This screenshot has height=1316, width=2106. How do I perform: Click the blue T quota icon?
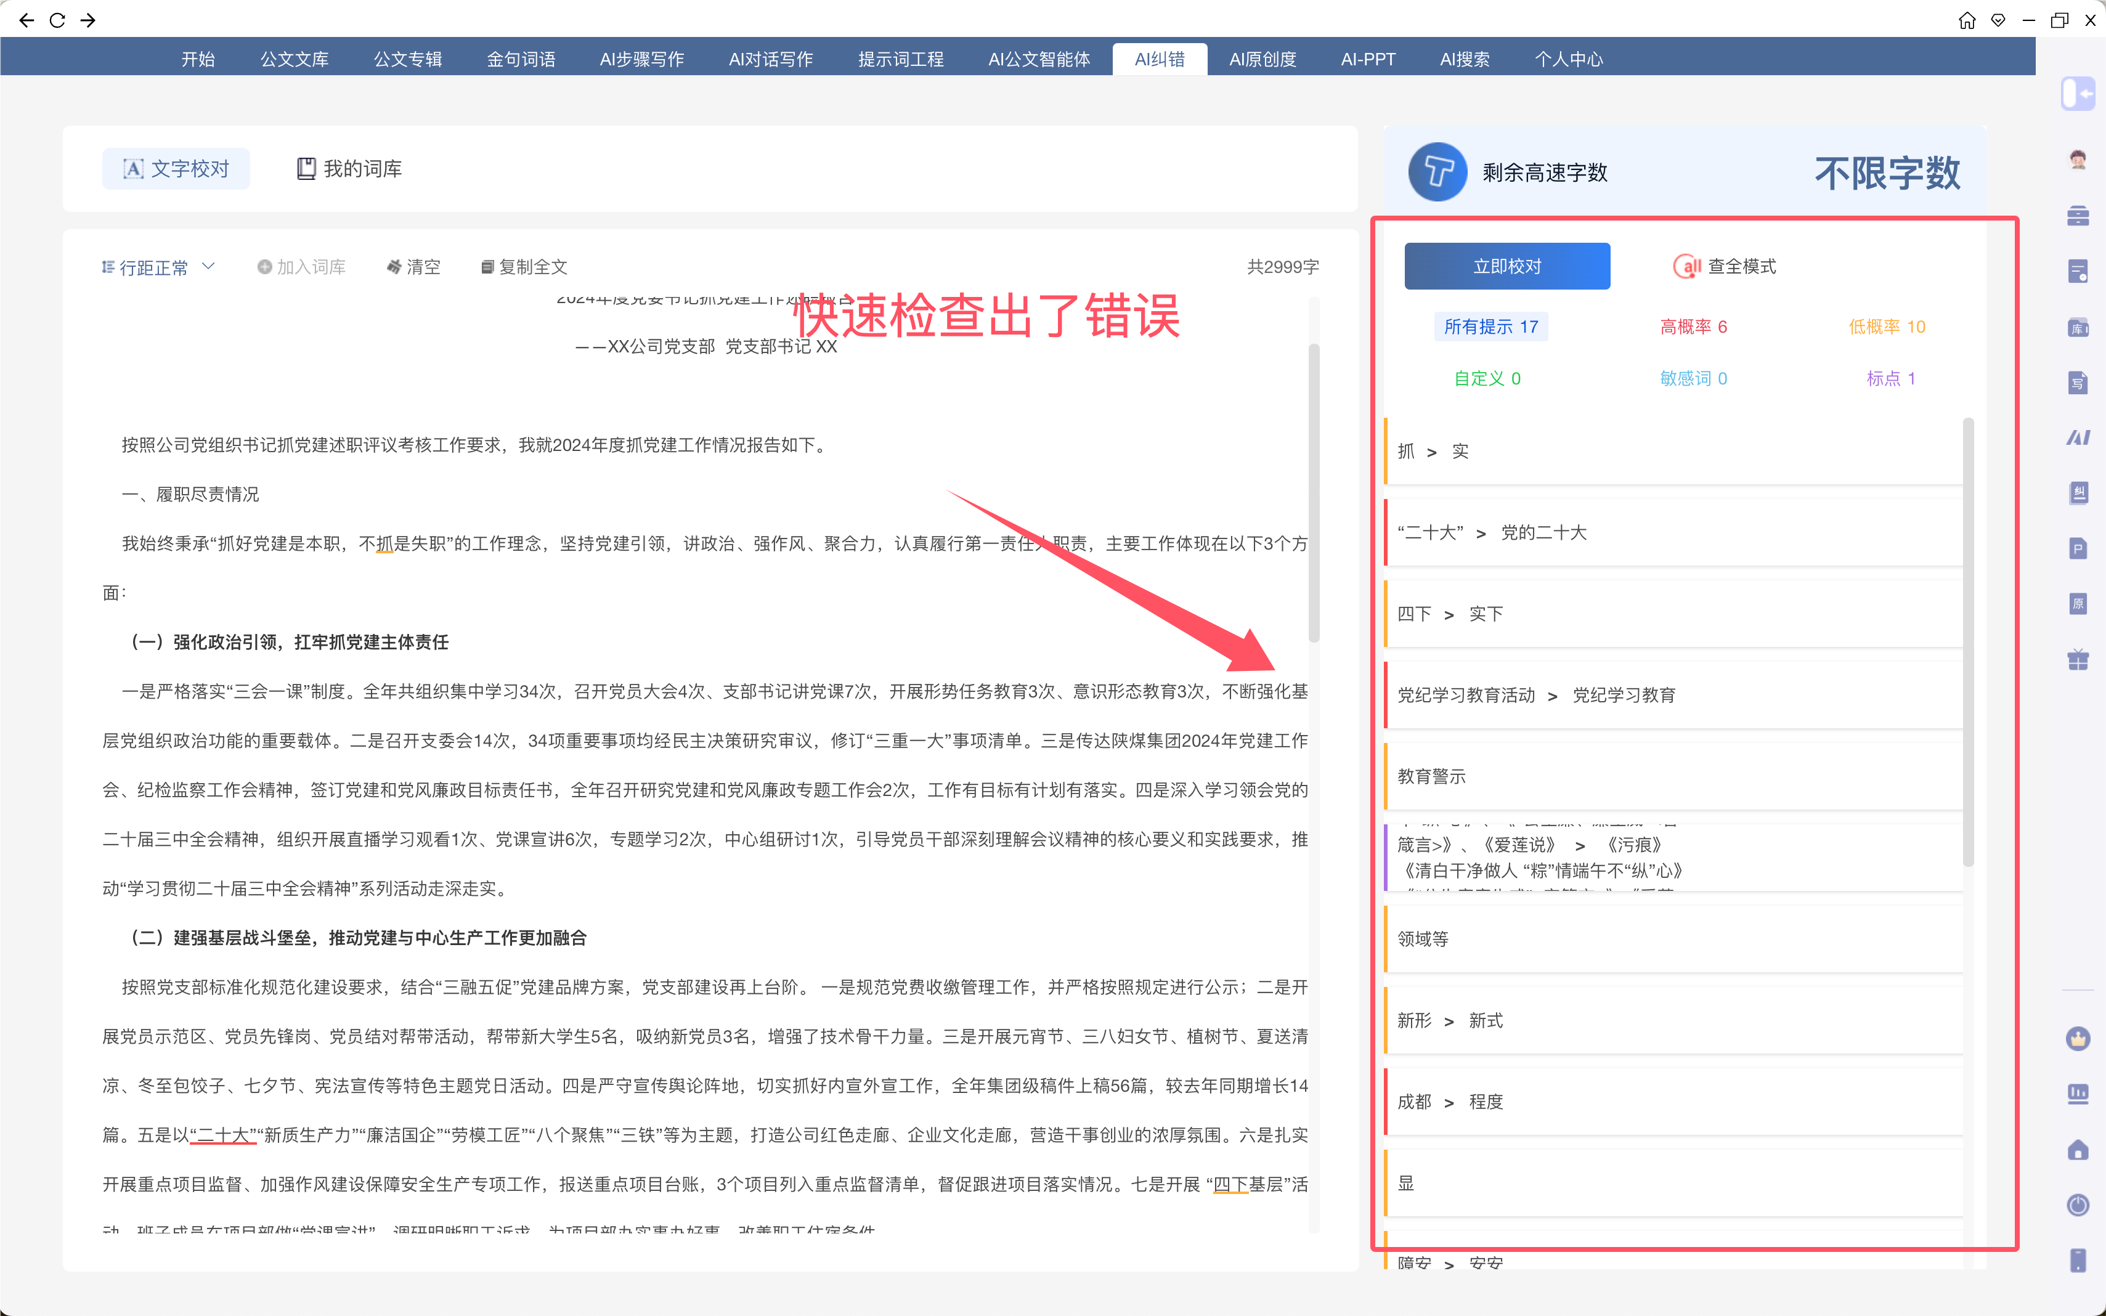[1437, 171]
